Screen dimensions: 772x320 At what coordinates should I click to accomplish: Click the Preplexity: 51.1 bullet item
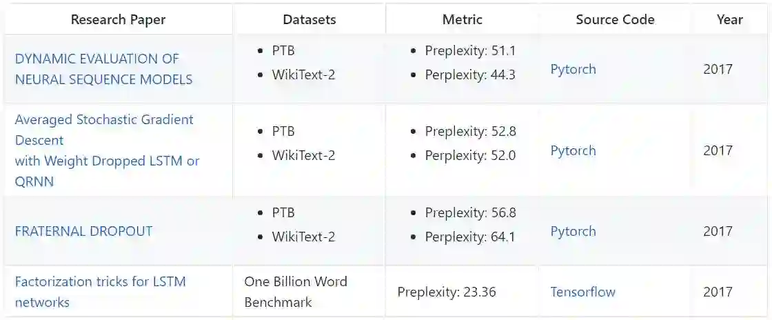pyautogui.click(x=470, y=50)
